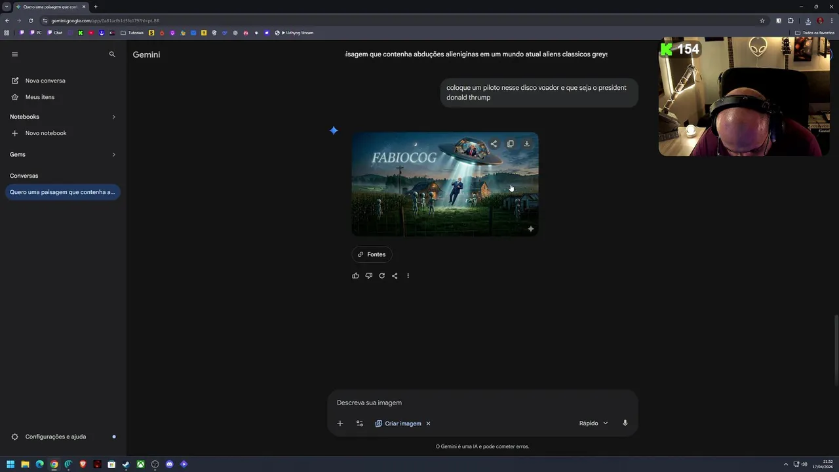Select the Criar imagem tool chip

(399, 423)
